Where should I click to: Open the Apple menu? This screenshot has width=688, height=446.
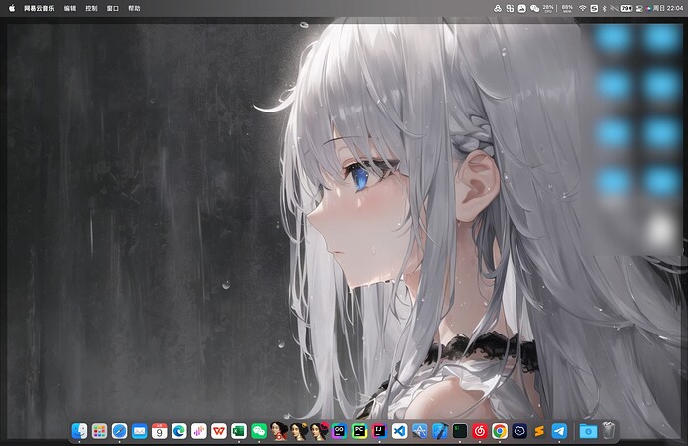(12, 8)
